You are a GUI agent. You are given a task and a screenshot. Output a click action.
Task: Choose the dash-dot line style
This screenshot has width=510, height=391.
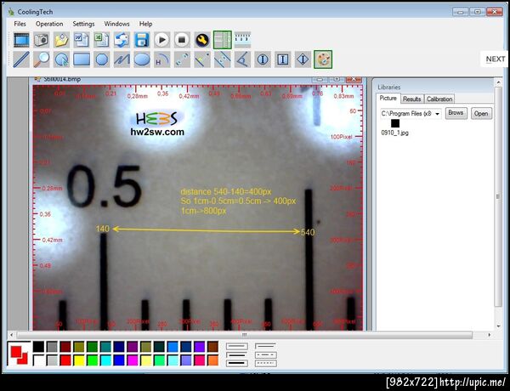266,354
